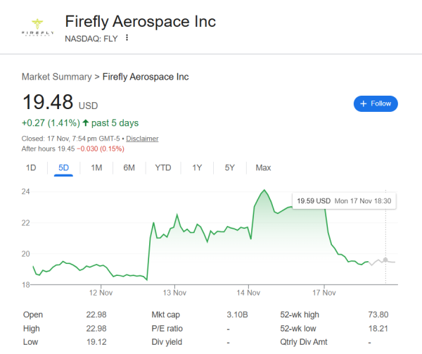Image resolution: width=422 pixels, height=354 pixels.
Task: Select the 5D chart range tab
Action: tap(63, 167)
